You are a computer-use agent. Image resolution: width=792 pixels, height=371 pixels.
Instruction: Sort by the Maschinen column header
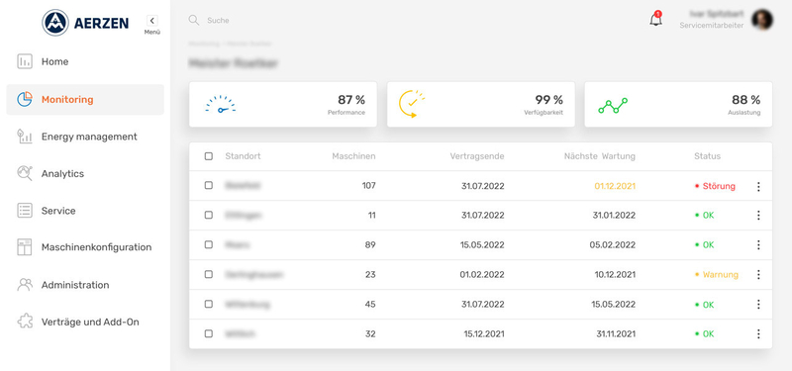point(353,156)
